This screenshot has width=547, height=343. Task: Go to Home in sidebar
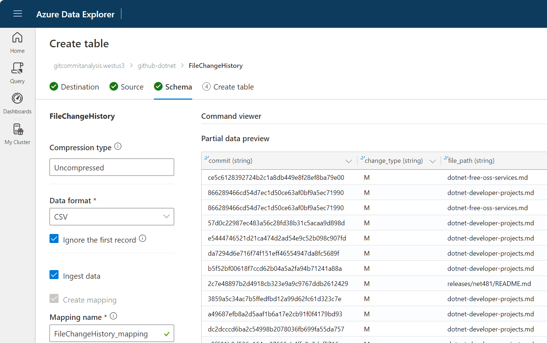pos(17,43)
